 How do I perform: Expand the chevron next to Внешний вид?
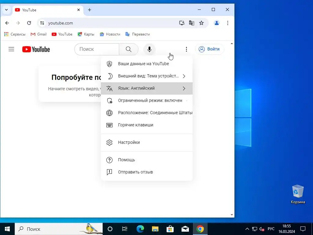[184, 76]
